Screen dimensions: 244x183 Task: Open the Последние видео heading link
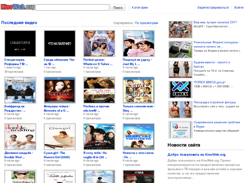tap(19, 23)
